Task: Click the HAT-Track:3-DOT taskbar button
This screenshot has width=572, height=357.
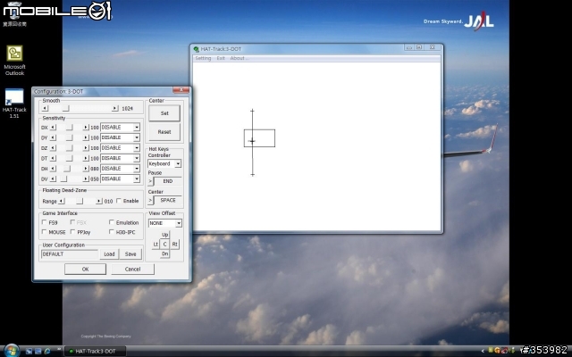Action: click(96, 351)
